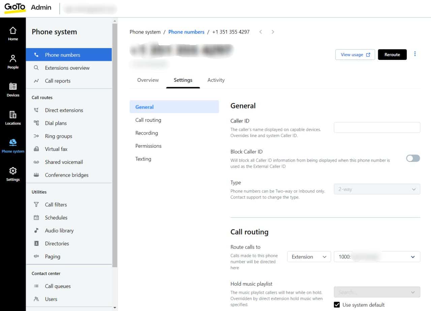This screenshot has height=311, width=431.
Task: Switch to the Activity tab
Action: (x=216, y=80)
